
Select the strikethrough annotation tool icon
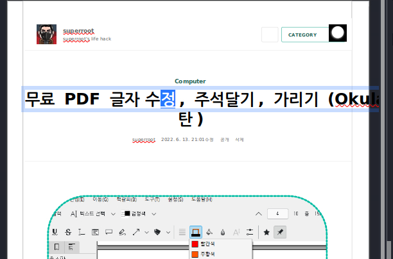(68, 232)
